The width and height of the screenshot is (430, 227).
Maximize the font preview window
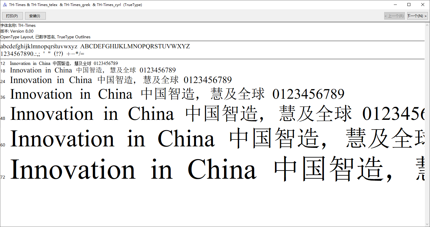click(409, 5)
